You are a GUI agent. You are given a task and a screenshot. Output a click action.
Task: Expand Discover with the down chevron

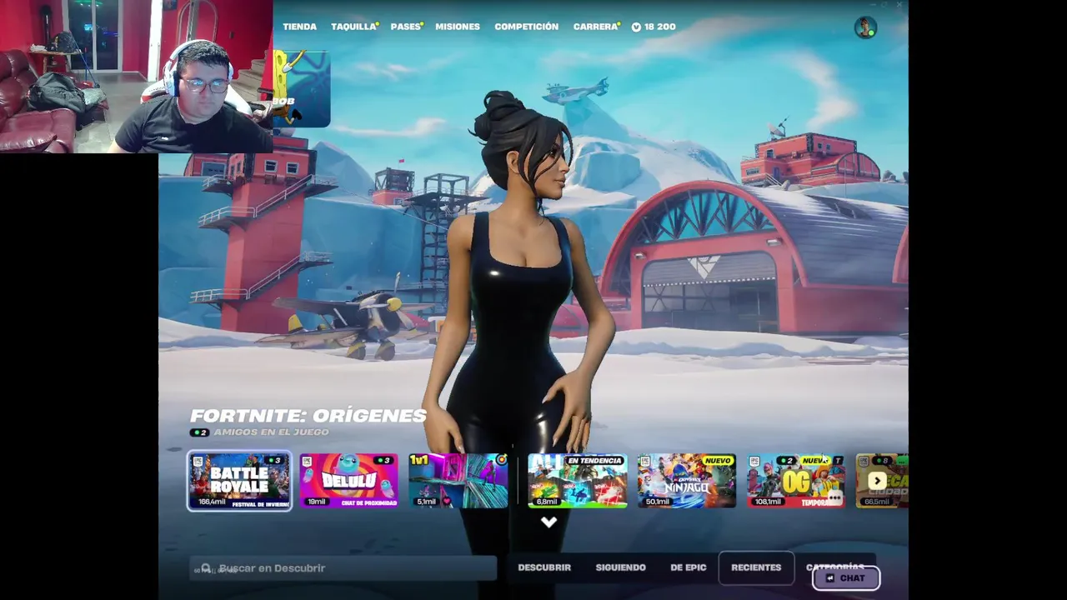pyautogui.click(x=549, y=522)
